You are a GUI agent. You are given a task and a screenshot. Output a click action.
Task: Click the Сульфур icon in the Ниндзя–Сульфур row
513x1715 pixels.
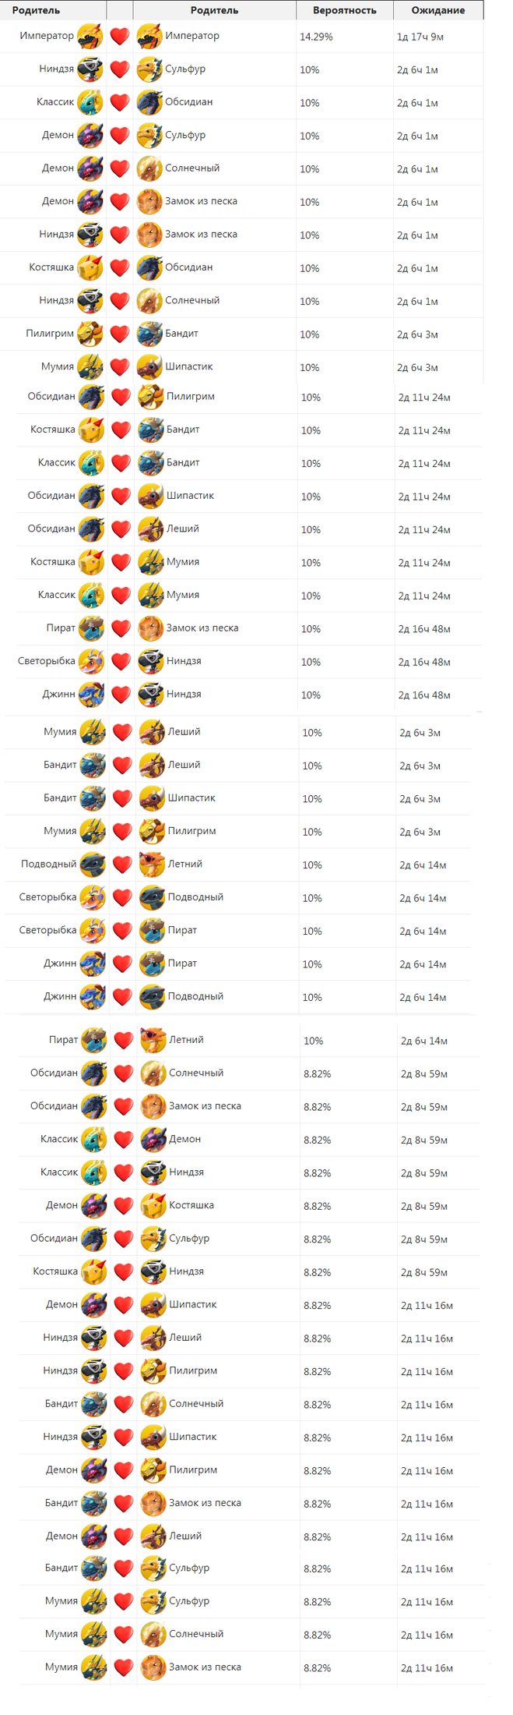149,69
